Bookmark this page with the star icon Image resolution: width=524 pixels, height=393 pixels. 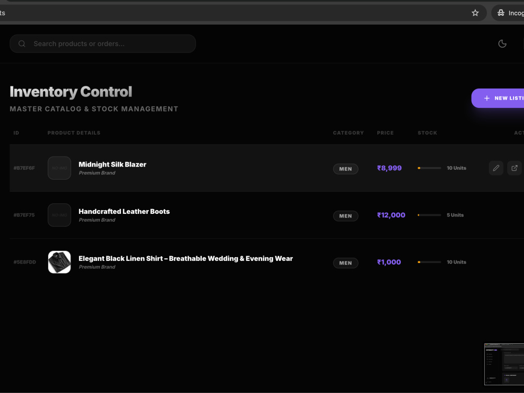point(475,13)
